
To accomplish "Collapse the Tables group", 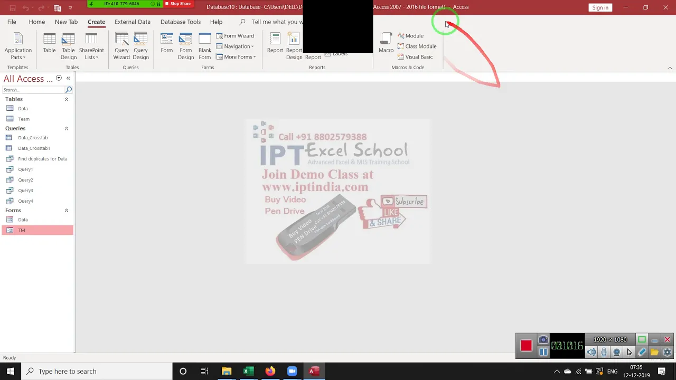I will click(66, 99).
